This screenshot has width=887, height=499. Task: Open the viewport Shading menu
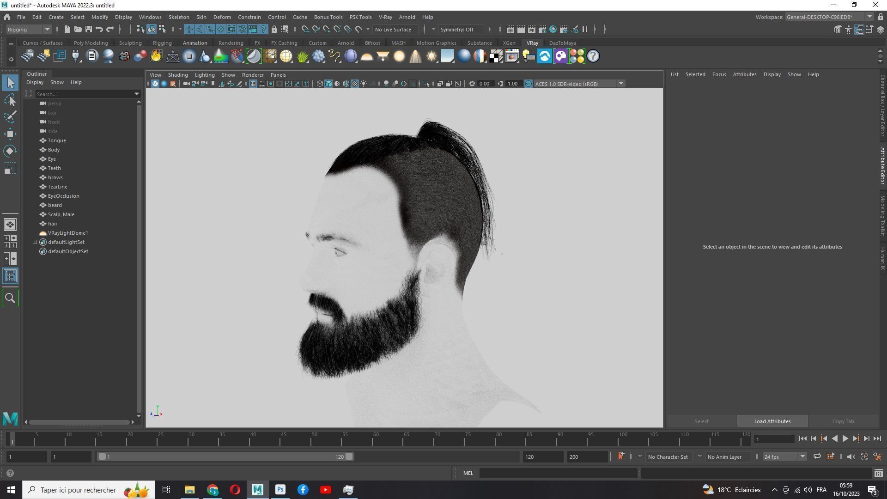(178, 75)
